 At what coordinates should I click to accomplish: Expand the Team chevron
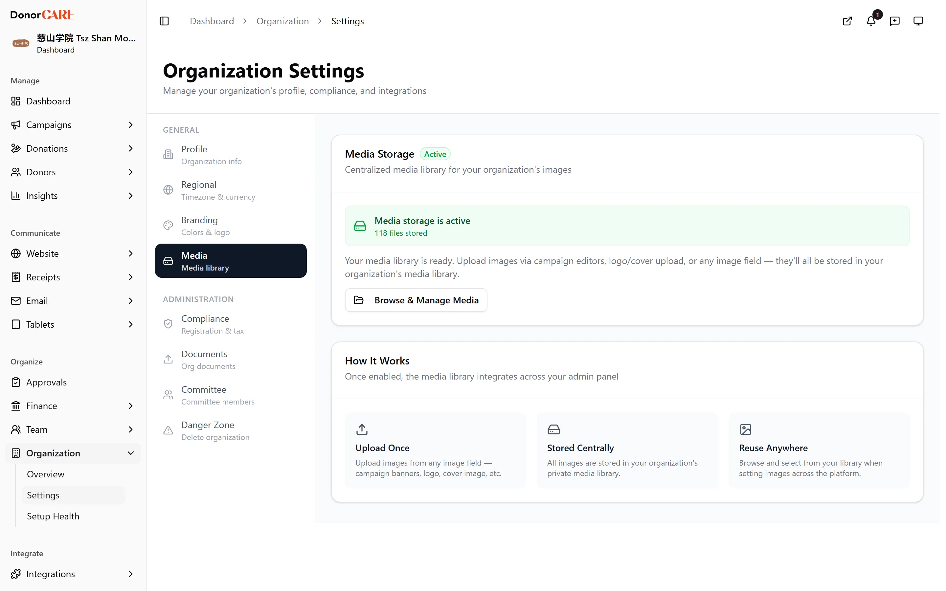130,429
